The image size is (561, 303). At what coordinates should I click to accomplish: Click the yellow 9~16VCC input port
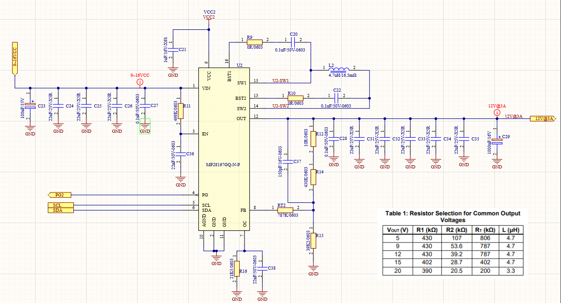pyautogui.click(x=14, y=57)
